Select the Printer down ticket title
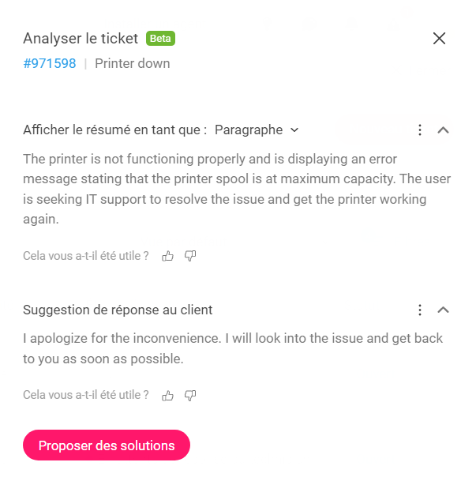 pyautogui.click(x=133, y=63)
